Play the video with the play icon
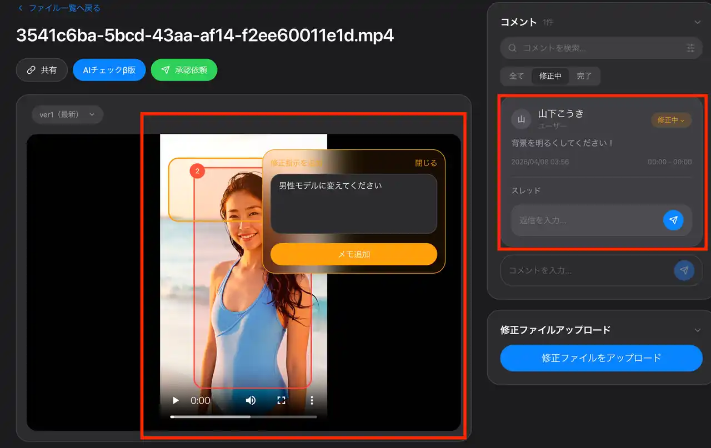Screen dimensions: 711x448 pyautogui.click(x=176, y=400)
